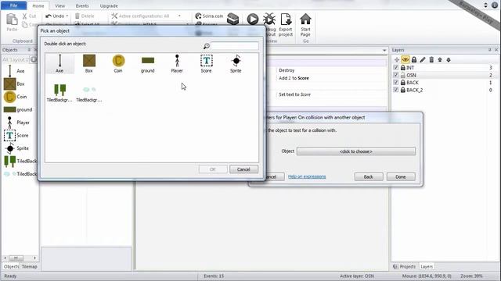Image resolution: width=501 pixels, height=281 pixels.
Task: Open the Active configurations dropdown
Action: [x=179, y=16]
